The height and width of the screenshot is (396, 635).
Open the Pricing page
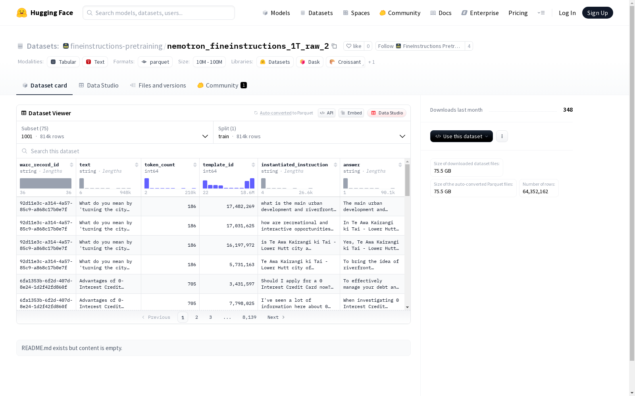(518, 13)
